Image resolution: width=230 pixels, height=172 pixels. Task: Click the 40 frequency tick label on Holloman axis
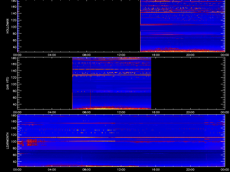pyautogui.click(x=15, y=47)
